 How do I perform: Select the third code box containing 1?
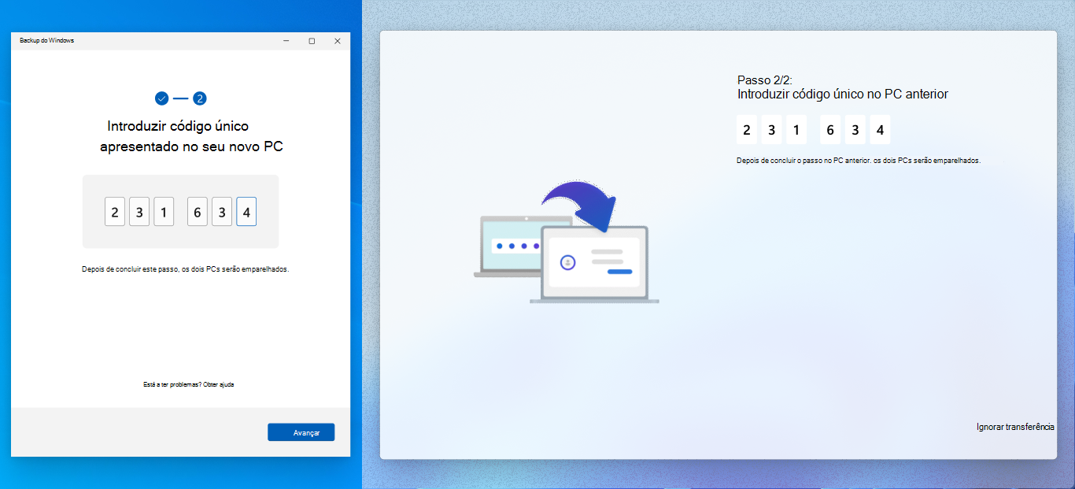pyautogui.click(x=164, y=212)
